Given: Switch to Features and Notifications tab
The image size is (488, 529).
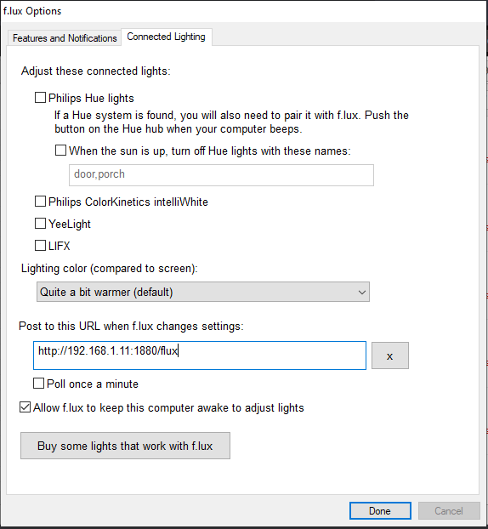Looking at the screenshot, I should tap(65, 38).
